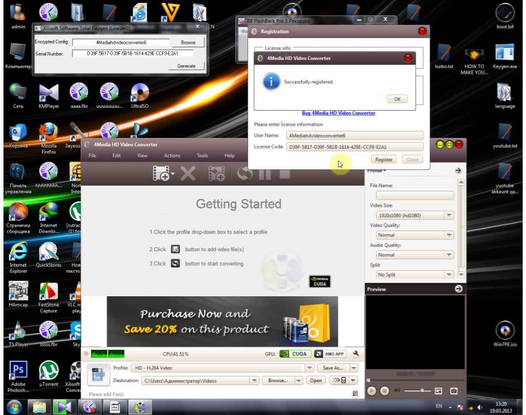This screenshot has width=526, height=415.
Task: Click Generate in the Keygen window
Action: click(x=186, y=66)
